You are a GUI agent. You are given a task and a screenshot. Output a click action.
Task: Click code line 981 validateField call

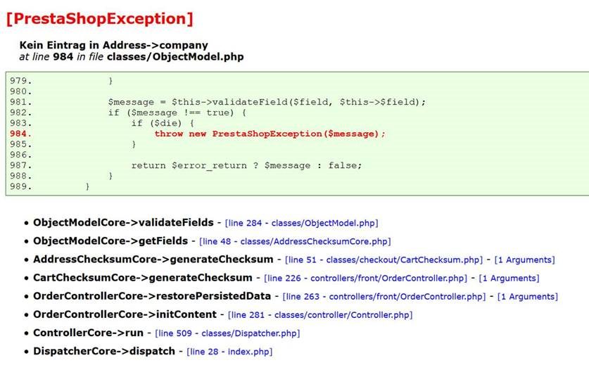(x=267, y=102)
